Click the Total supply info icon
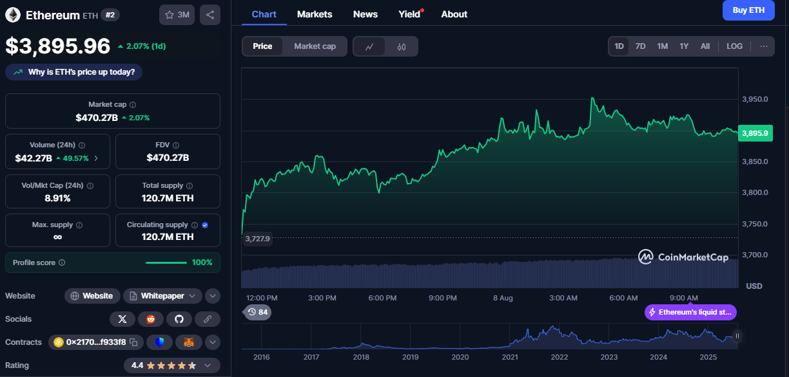789x377 pixels. point(190,185)
